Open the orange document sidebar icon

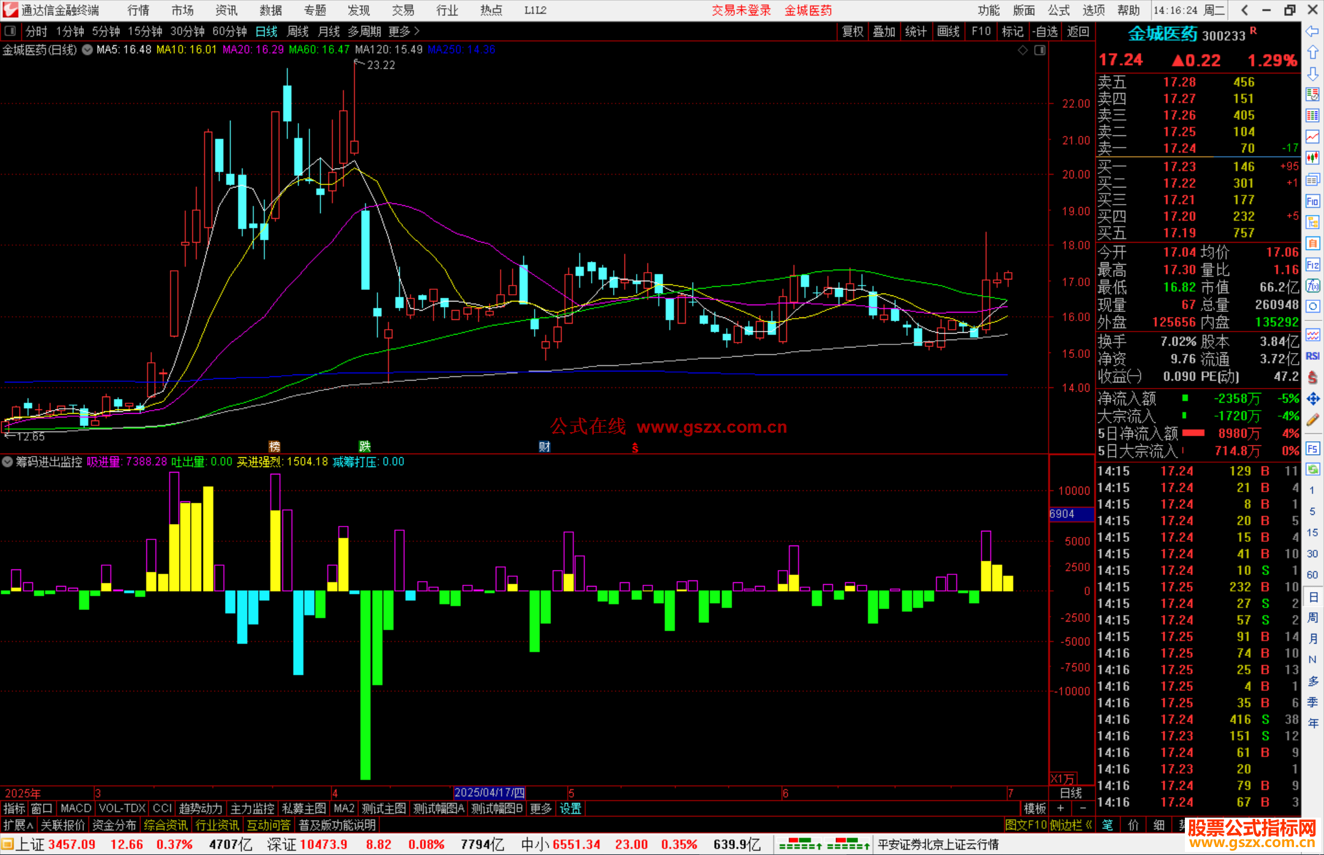point(1312,243)
